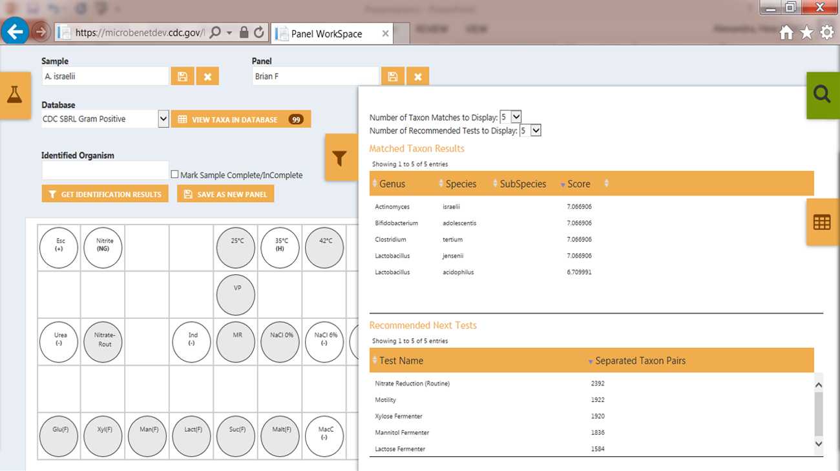Click Get Identification Results button
Image resolution: width=840 pixels, height=471 pixels.
105,194
